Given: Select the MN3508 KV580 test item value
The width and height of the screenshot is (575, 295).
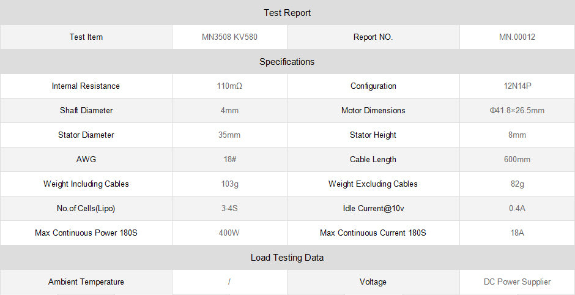Looking at the screenshot, I should coord(229,37).
